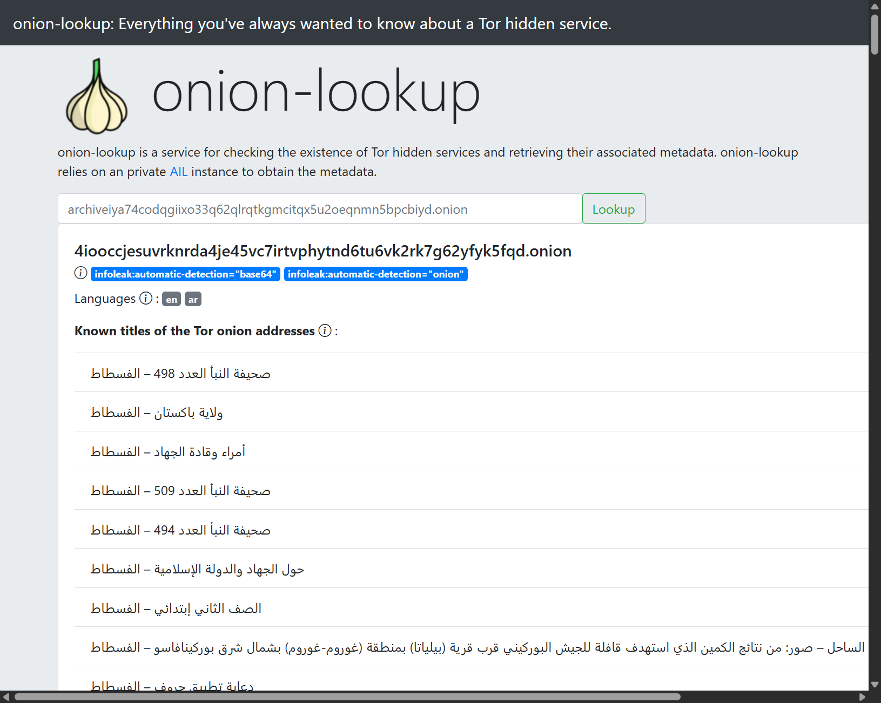This screenshot has height=703, width=881.
Task: Select the 4iooccjesuvrknrda4je45vc7 onion address heading
Action: point(323,251)
